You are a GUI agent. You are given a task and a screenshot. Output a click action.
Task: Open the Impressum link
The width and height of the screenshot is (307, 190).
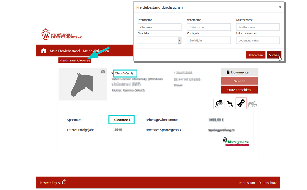pos(247,183)
